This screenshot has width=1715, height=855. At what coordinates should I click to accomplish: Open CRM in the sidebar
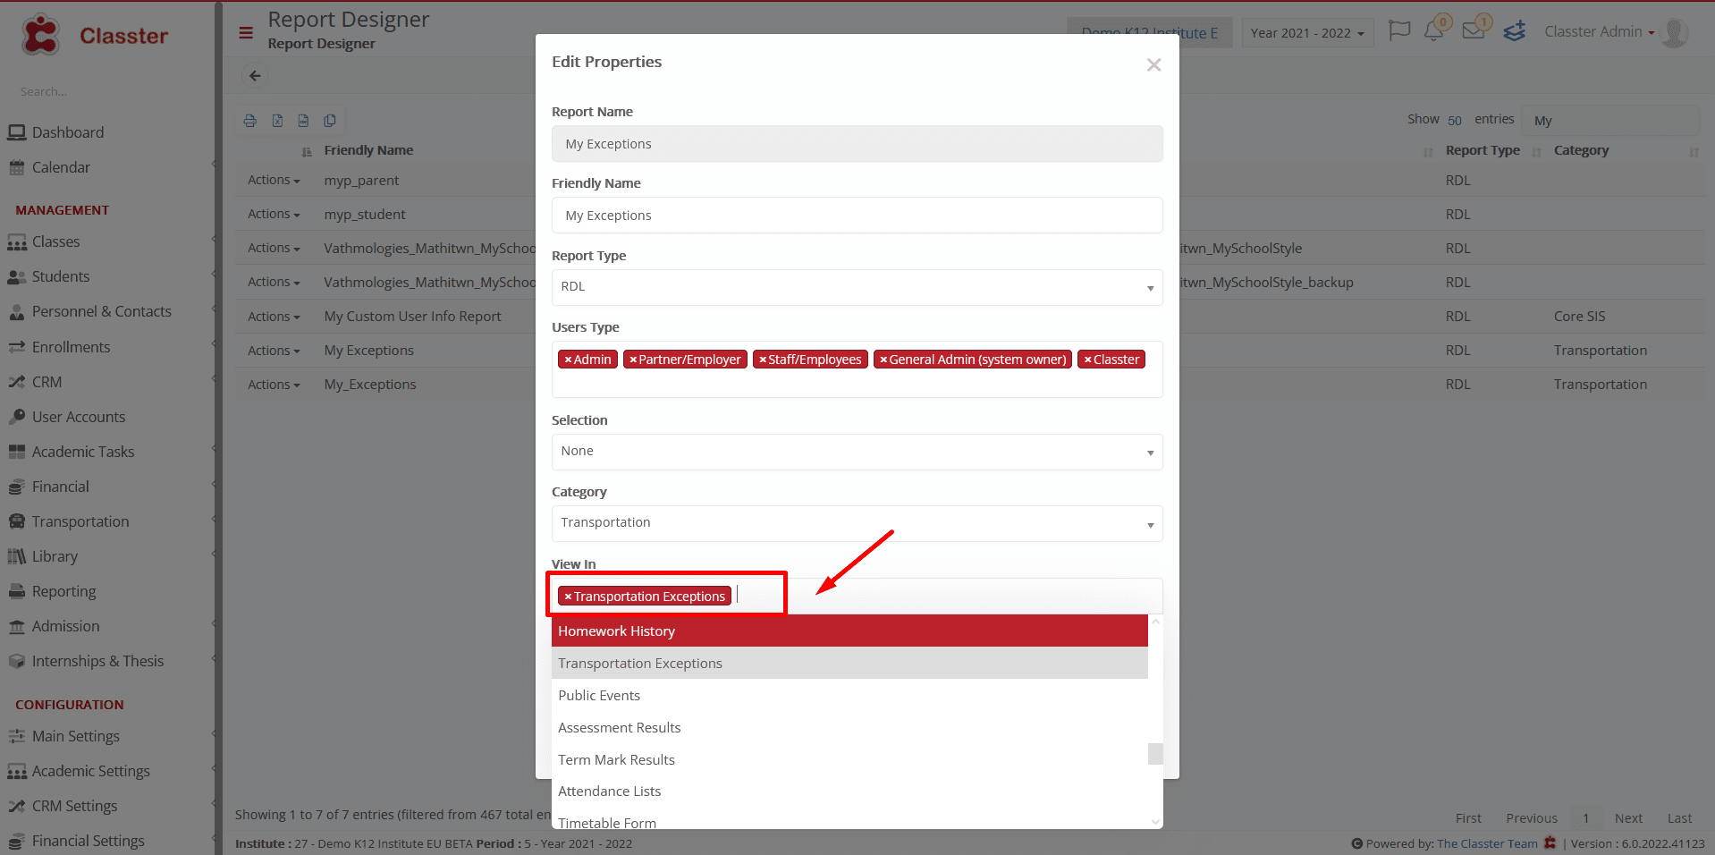click(x=46, y=382)
